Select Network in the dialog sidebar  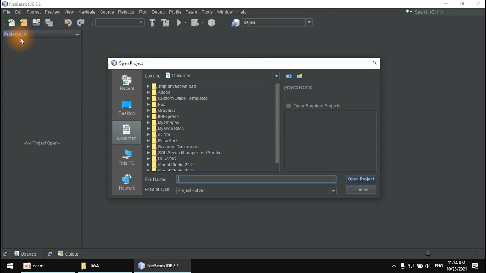click(127, 182)
